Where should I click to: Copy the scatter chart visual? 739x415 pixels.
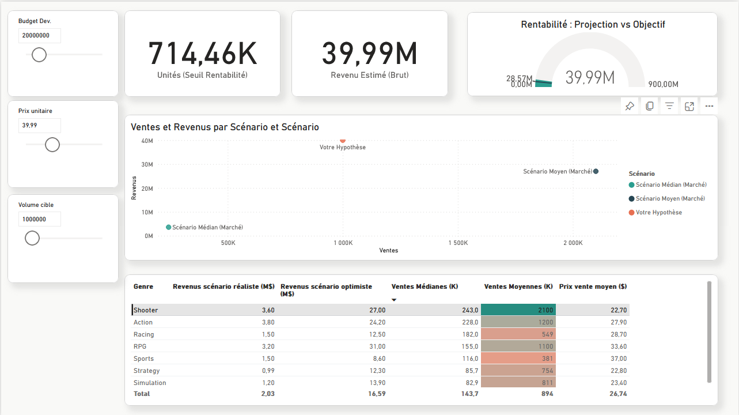pos(649,105)
